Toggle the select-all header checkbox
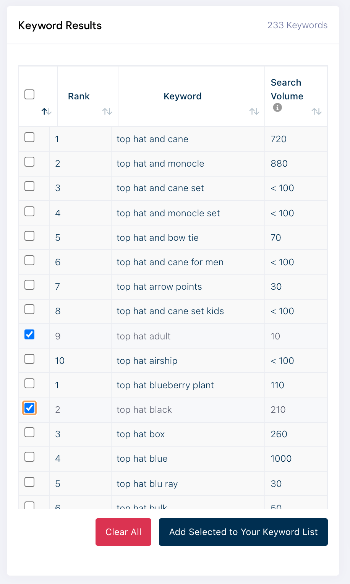 (29, 94)
